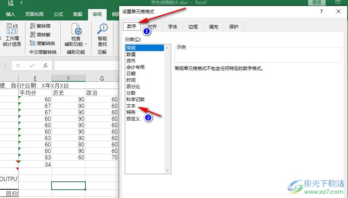Open the 页面布局 ribbon tab
Screen dimensions: 348x198
point(35,14)
